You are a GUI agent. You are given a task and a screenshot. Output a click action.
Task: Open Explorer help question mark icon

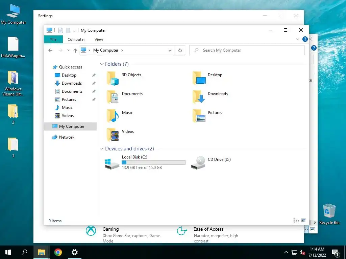click(305, 39)
